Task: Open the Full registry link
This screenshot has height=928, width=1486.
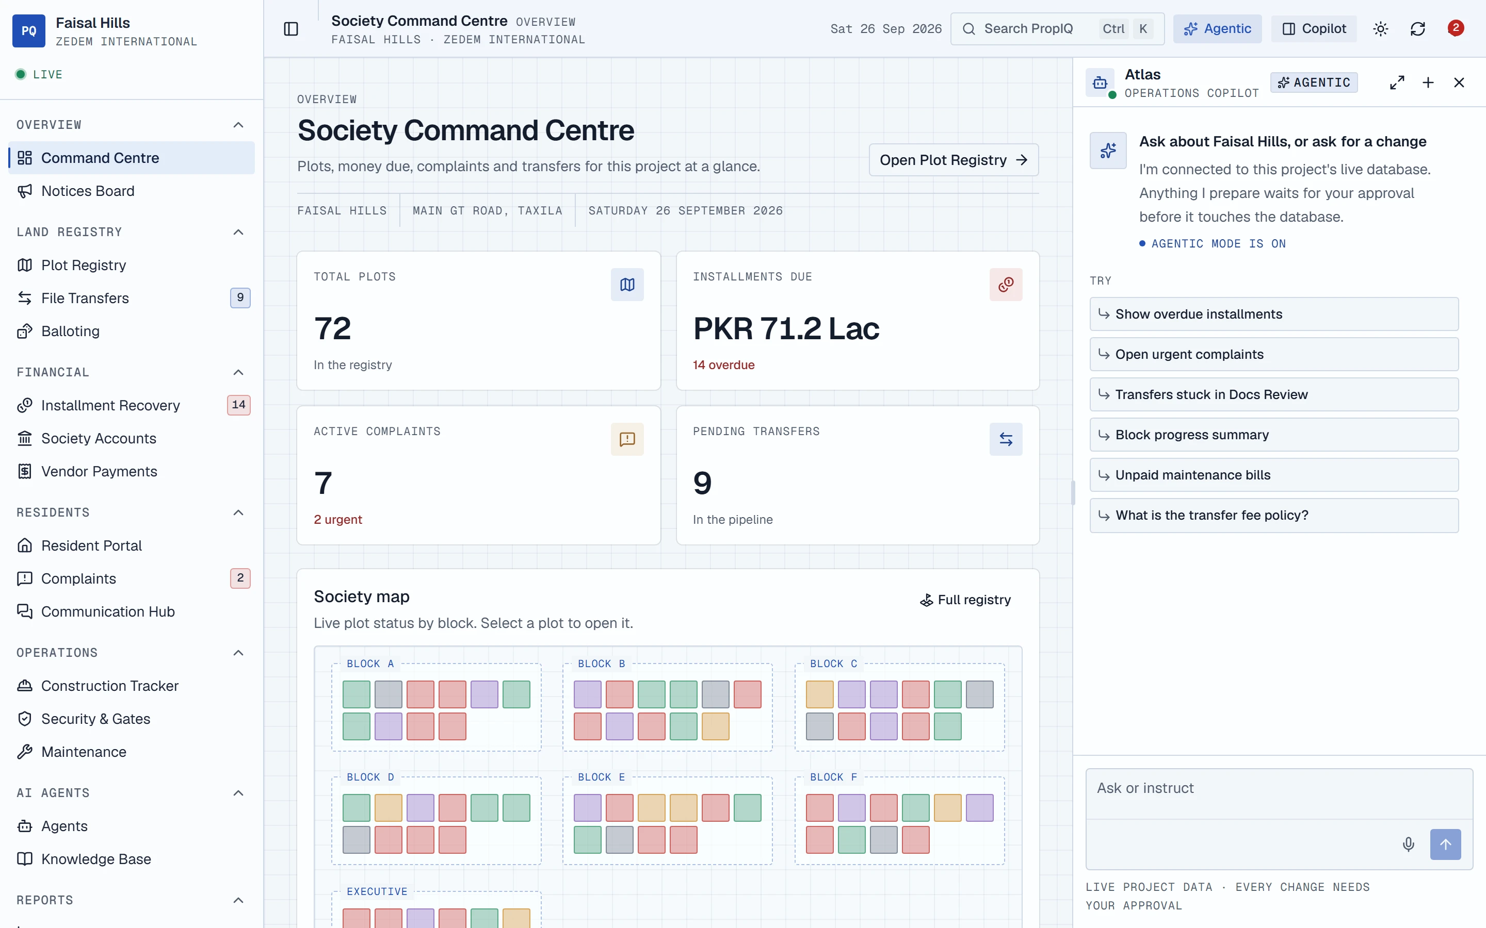Action: 965,600
